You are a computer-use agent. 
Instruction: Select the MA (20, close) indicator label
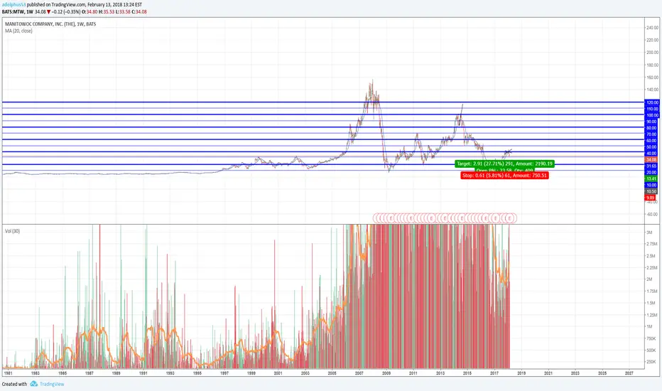(x=18, y=31)
